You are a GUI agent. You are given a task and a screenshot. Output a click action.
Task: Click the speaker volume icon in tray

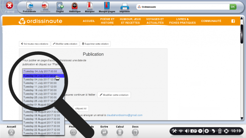click(x=187, y=131)
